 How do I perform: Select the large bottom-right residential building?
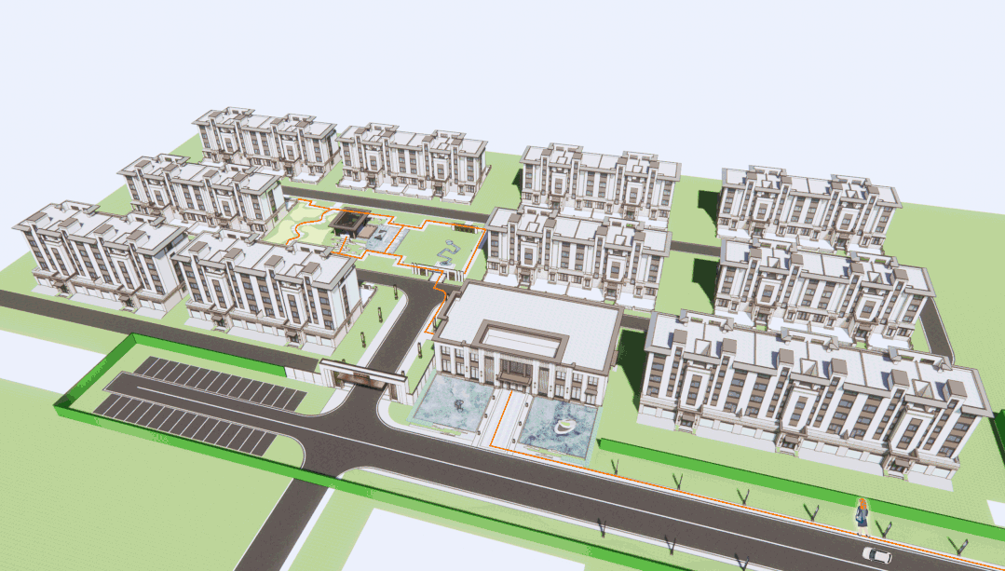[810, 391]
